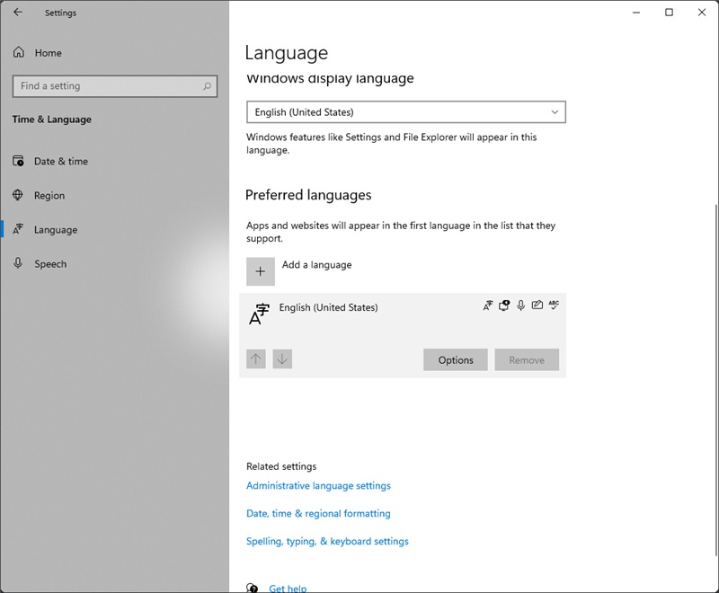Open Administrative language settings link
719x593 pixels.
[x=318, y=486]
